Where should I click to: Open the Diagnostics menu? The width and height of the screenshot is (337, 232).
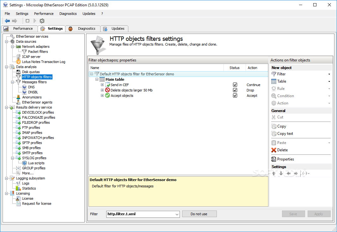point(68,14)
